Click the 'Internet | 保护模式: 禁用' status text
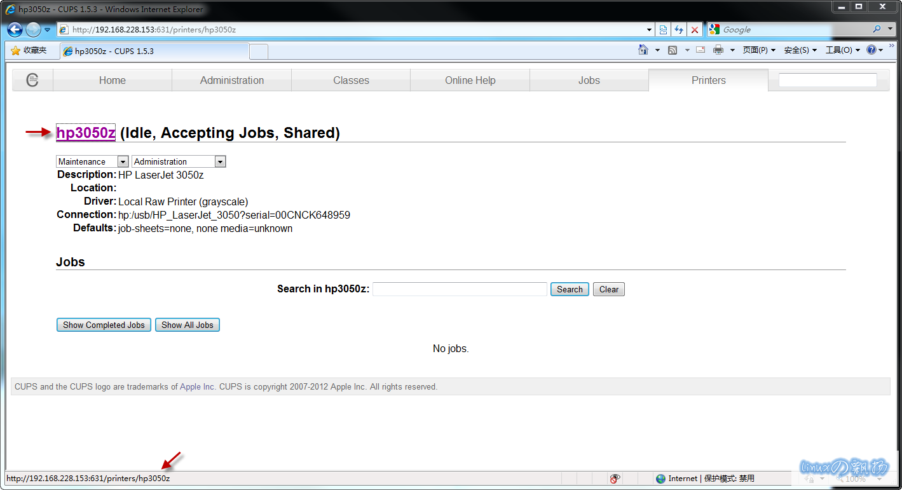 click(x=711, y=479)
